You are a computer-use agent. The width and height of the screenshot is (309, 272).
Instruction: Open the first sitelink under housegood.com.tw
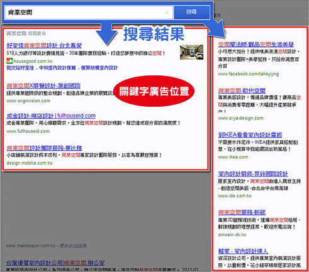(x=20, y=68)
